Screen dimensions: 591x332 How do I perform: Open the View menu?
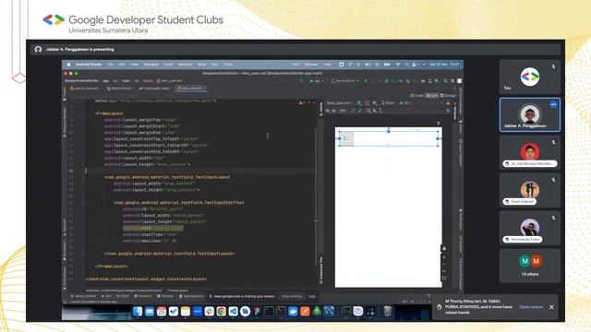point(135,65)
